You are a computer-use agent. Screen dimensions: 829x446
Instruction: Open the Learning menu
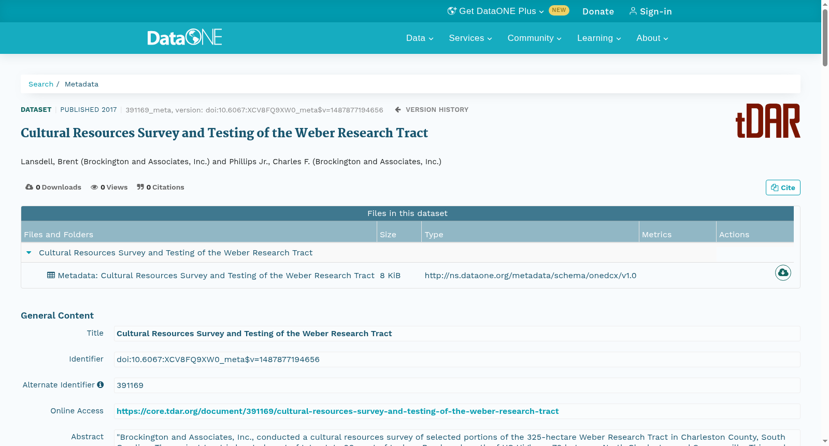pyautogui.click(x=599, y=38)
